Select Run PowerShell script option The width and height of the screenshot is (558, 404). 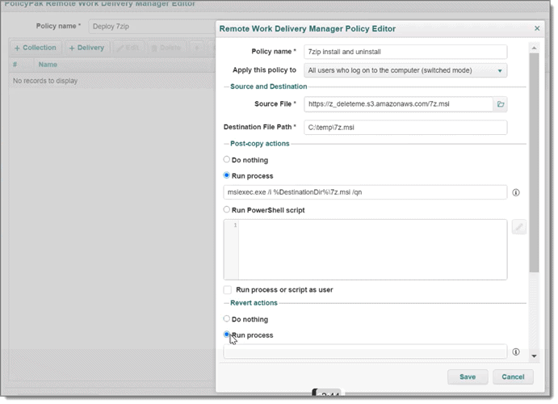point(226,209)
